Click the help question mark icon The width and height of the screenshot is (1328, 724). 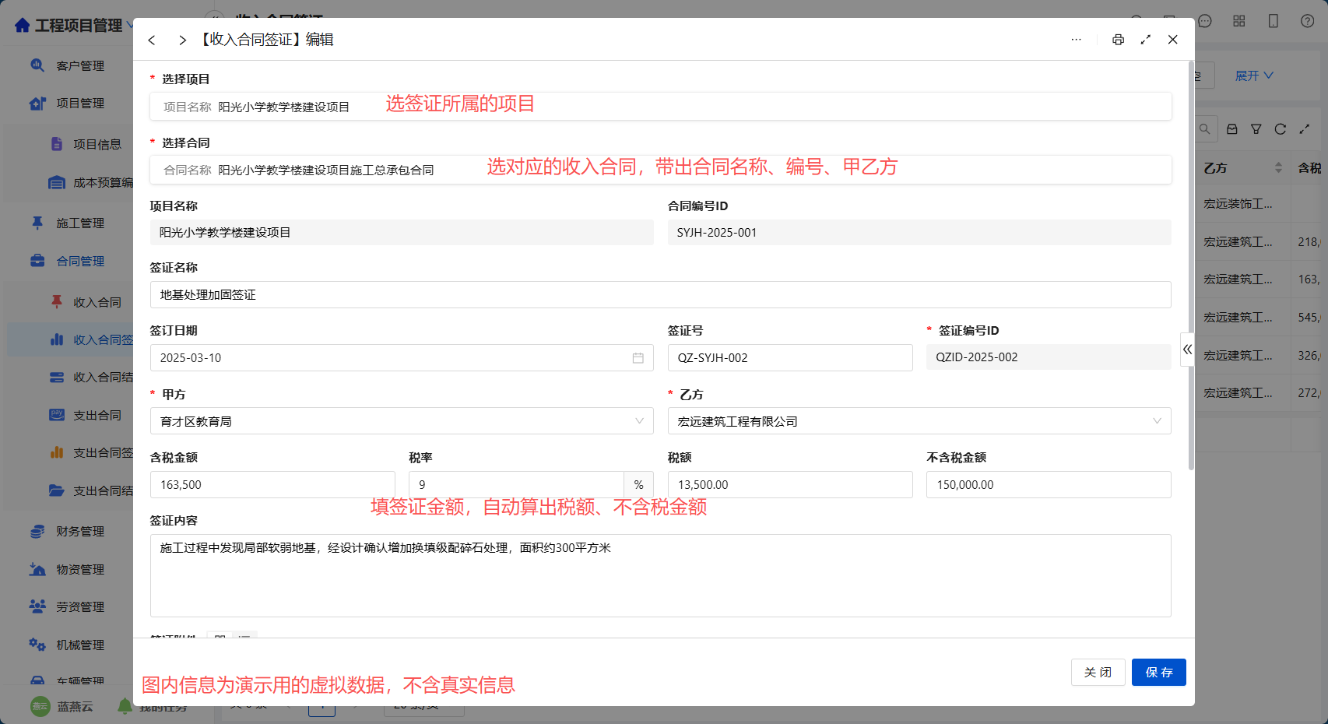pos(1308,21)
